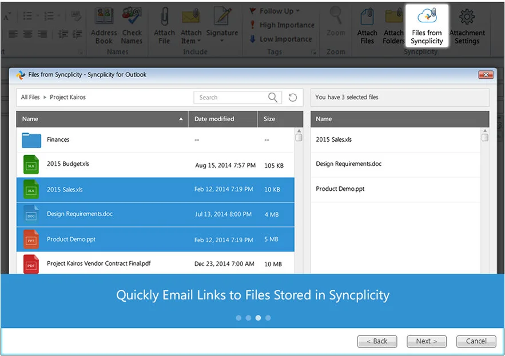This screenshot has height=356, width=505.
Task: Click the Files from Syncplicity ribbon button
Action: pos(427,26)
